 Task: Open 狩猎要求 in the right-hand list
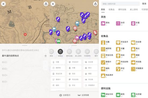137,69
